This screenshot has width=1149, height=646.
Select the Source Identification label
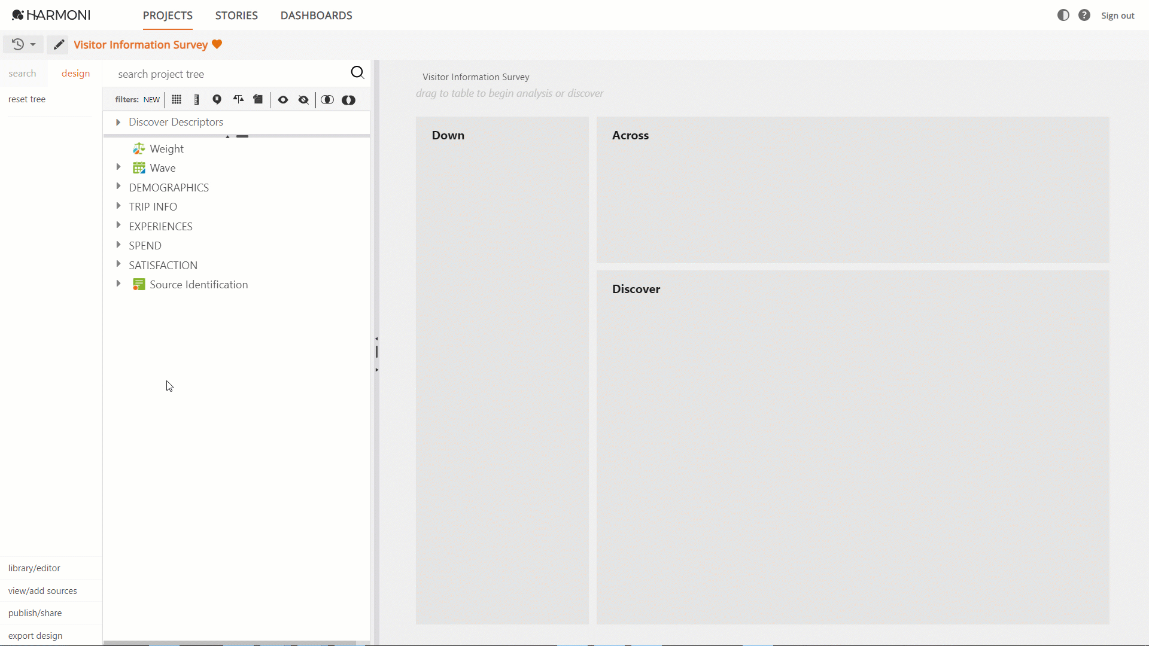point(199,285)
